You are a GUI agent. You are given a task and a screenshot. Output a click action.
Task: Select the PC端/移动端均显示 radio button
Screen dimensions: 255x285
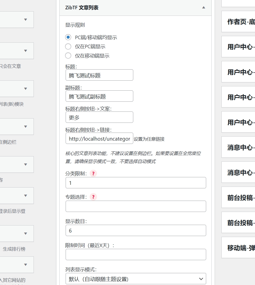[x=68, y=37]
